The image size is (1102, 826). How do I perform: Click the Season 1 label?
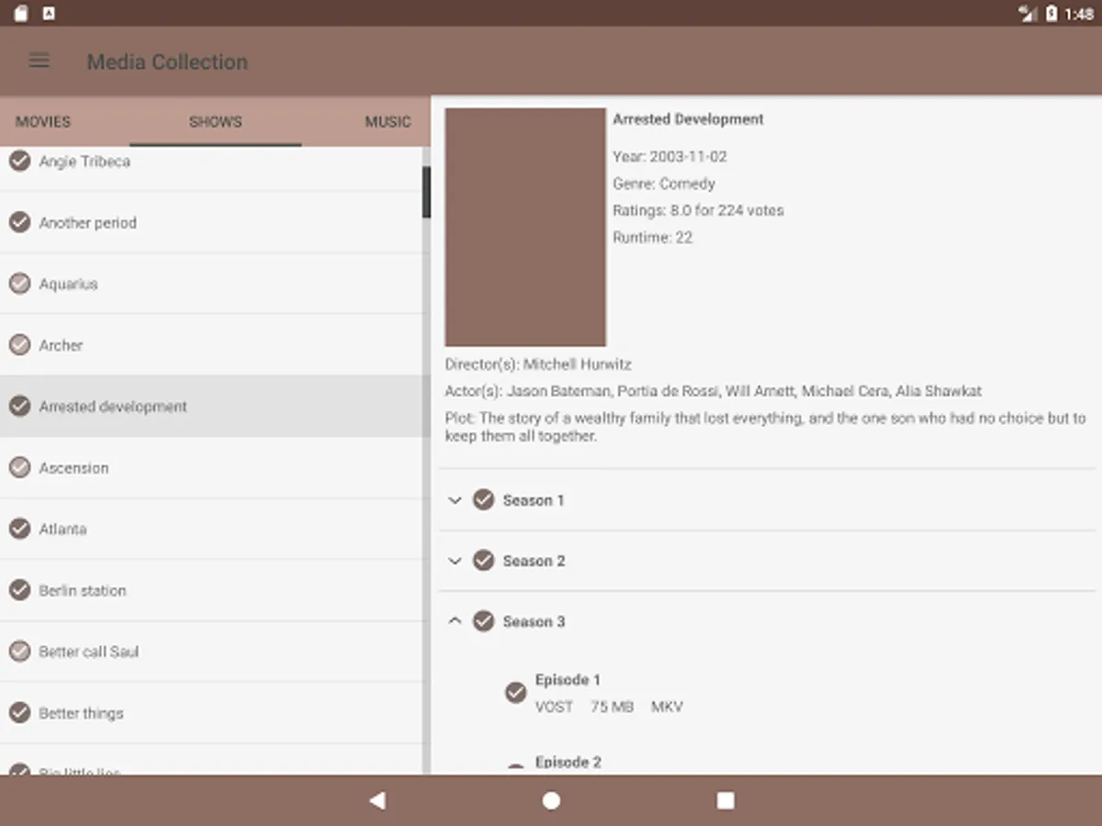coord(534,500)
